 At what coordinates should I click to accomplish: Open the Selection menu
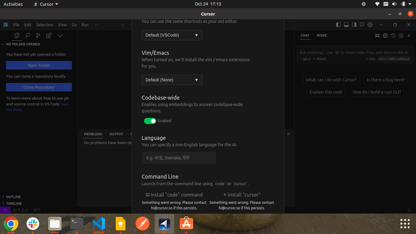(44, 25)
